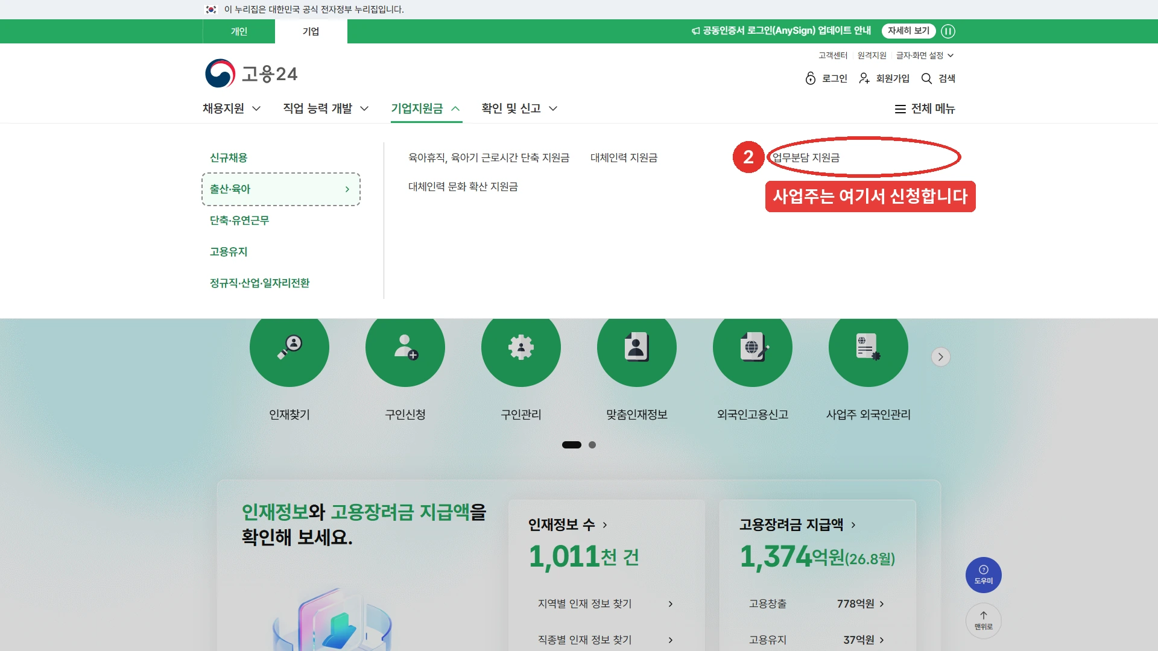Open 글자·화면 설정 dropdown

(925, 55)
